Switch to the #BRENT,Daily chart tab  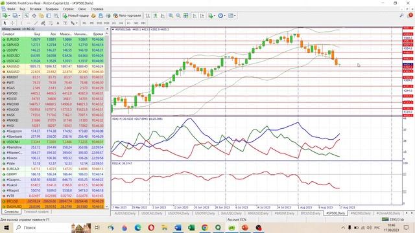[285, 213]
